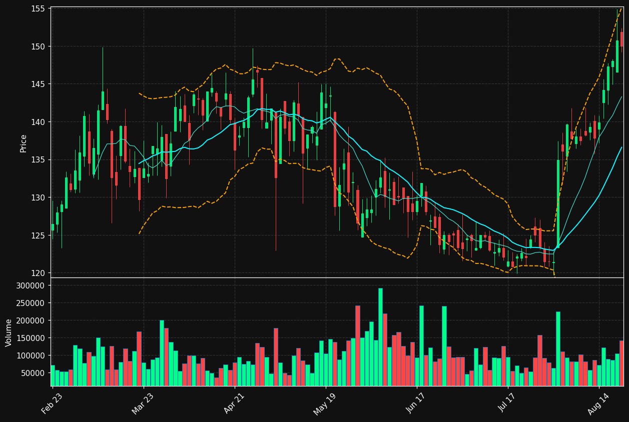Click the 300000 volume tick label

coord(31,285)
